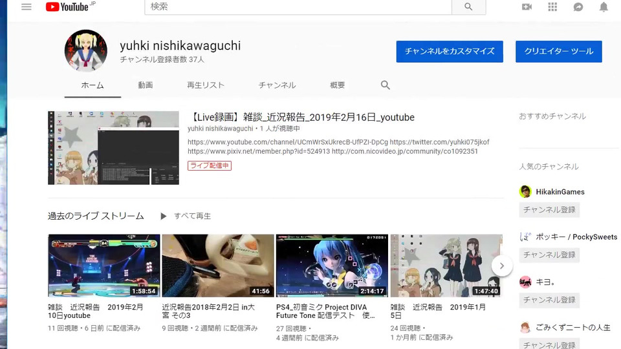Open title 雑談 近況報告 2019年2月10日youtube
This screenshot has width=621, height=349.
click(x=96, y=312)
